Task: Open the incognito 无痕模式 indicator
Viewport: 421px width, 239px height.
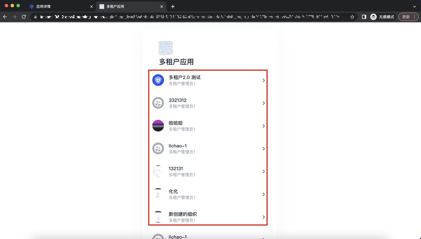Action: [383, 17]
